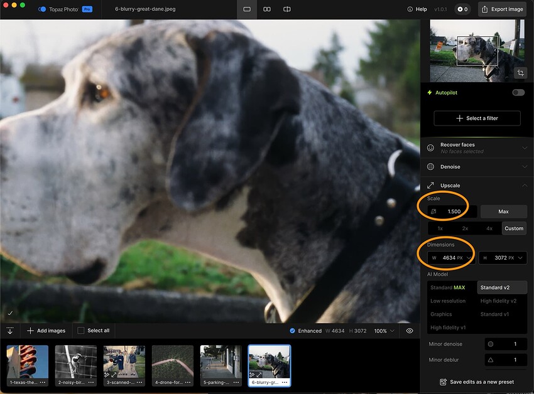Select the Custom scale option

[x=514, y=228]
